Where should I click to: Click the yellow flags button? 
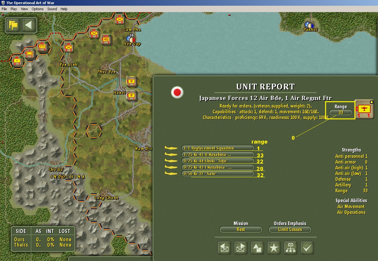13,25
